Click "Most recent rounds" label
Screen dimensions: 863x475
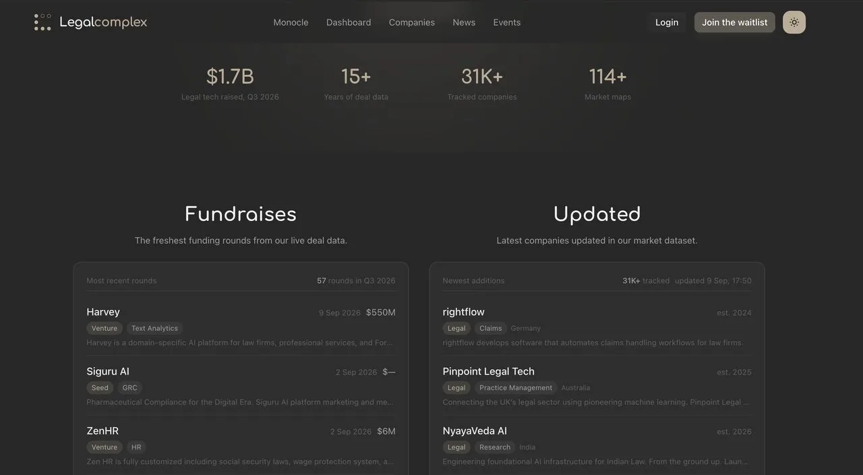(121, 280)
